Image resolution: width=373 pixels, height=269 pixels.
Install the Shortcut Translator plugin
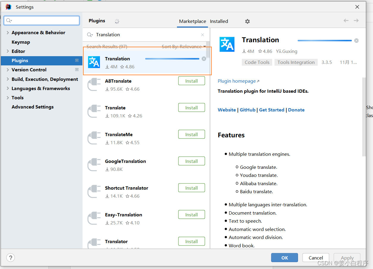[x=192, y=188]
